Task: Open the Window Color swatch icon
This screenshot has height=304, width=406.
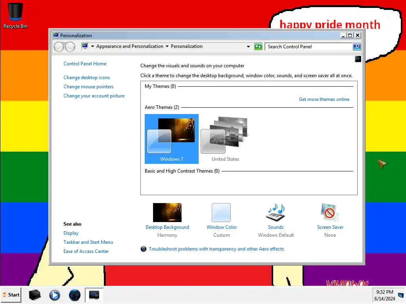Action: pos(221,213)
